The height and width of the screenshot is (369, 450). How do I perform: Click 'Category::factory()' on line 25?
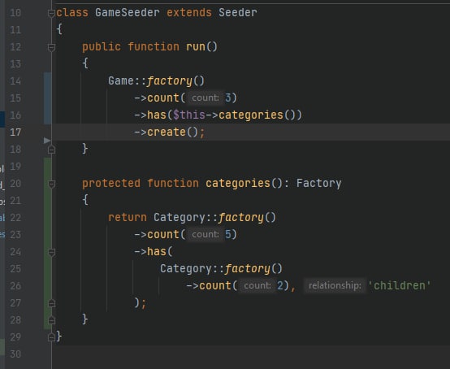click(221, 269)
